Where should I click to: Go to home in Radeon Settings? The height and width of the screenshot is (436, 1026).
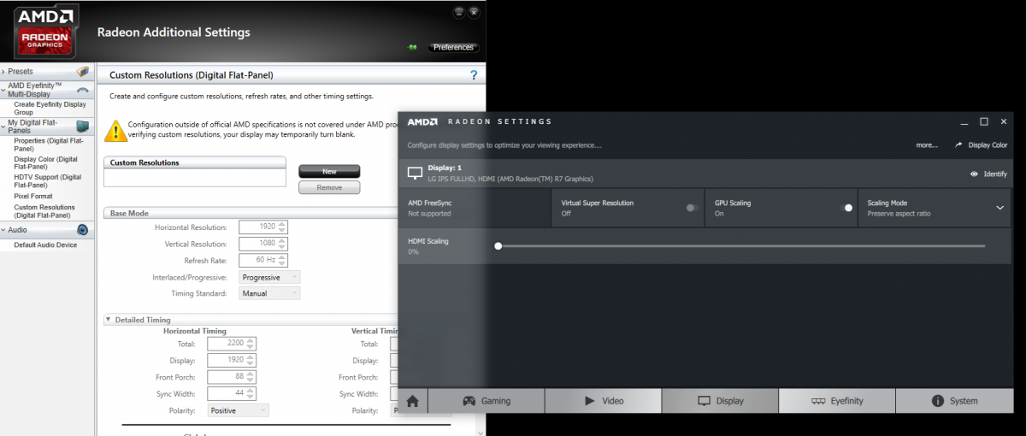(x=413, y=400)
